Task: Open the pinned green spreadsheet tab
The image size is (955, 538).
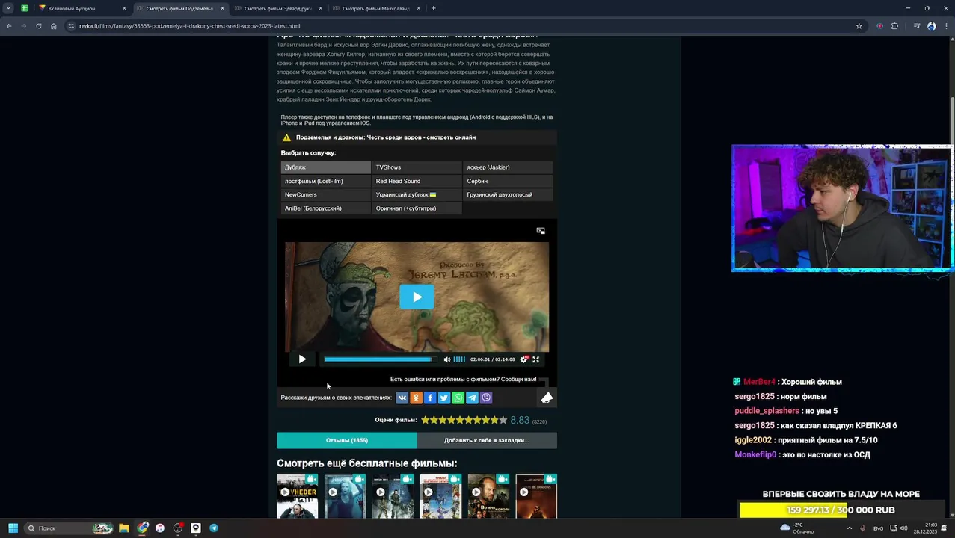Action: pos(25,8)
